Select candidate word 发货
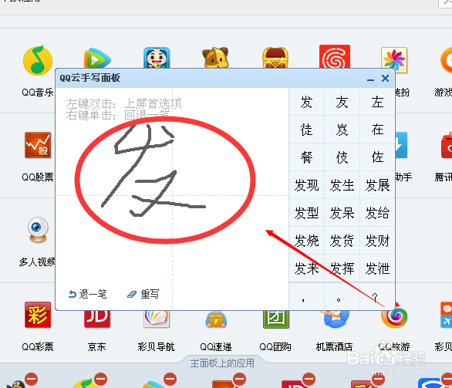Viewport: 452px width, 388px height. click(342, 241)
